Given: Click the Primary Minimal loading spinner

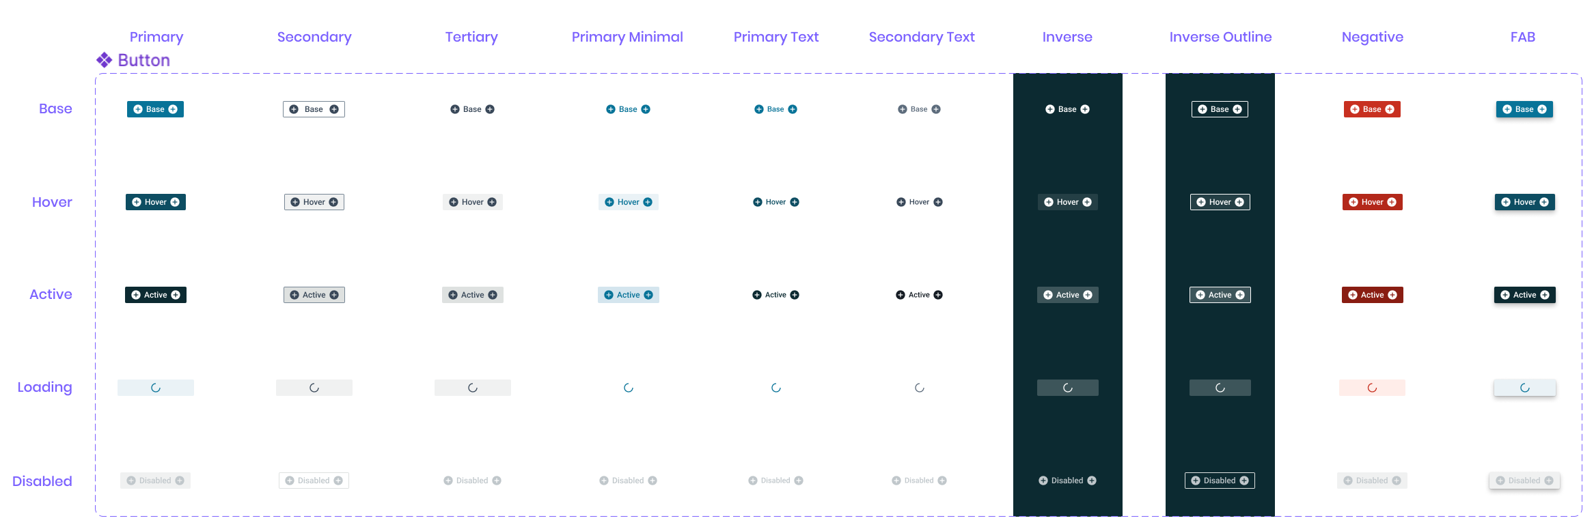Looking at the screenshot, I should [x=629, y=388].
